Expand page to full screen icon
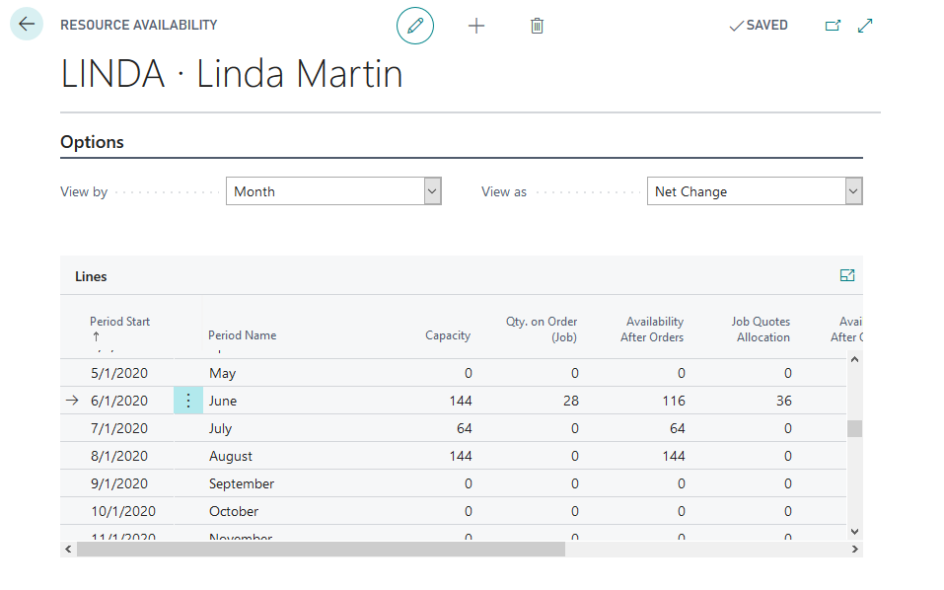 (865, 26)
